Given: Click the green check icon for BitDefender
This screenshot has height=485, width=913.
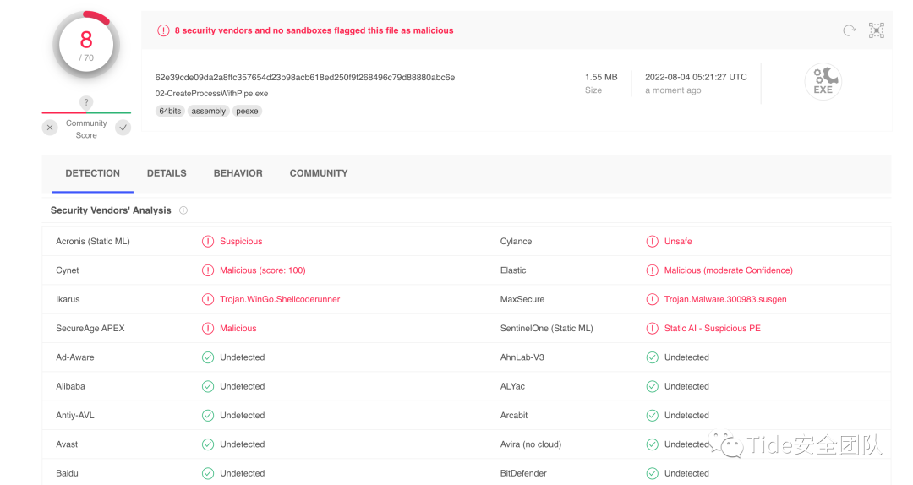Looking at the screenshot, I should click(x=652, y=473).
